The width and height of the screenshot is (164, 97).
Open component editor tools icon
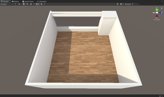tap(117, 4)
